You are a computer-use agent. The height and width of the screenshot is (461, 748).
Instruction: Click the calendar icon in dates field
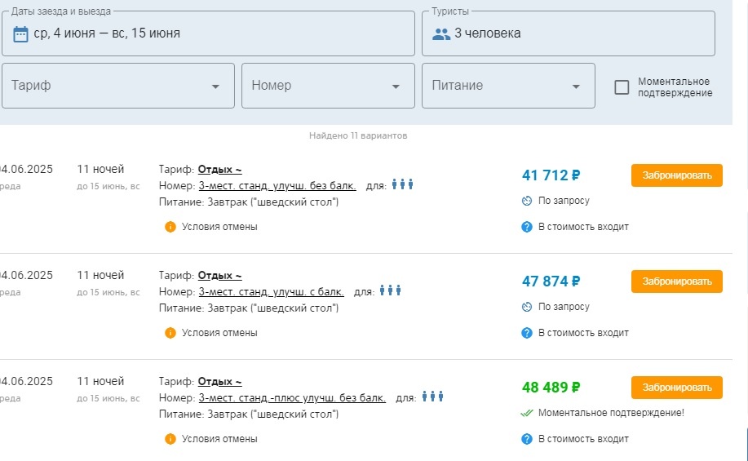(x=21, y=34)
